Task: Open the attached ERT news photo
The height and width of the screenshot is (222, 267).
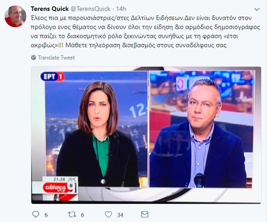Action: point(146,135)
